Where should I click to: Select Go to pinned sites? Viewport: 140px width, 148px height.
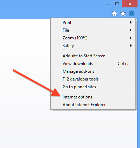click(x=93, y=87)
